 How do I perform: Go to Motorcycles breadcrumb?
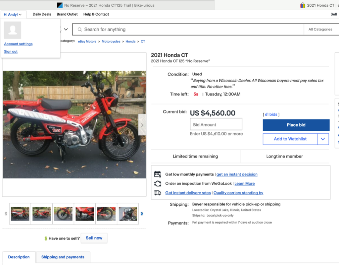pyautogui.click(x=111, y=41)
